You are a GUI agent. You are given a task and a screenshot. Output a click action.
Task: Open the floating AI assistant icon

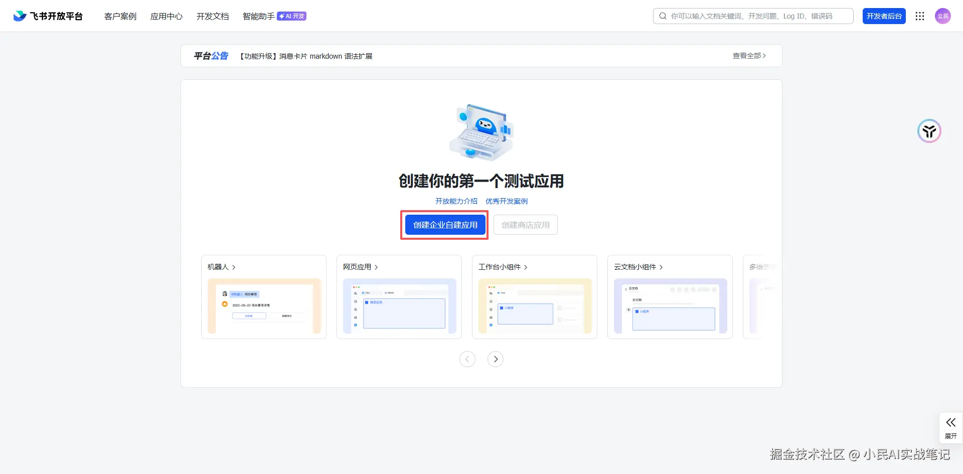(929, 131)
